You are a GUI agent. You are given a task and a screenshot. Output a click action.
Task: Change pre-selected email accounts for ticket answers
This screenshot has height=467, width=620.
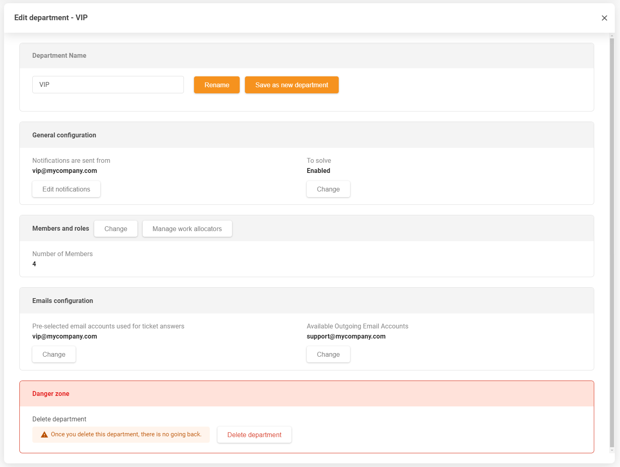[x=54, y=354]
